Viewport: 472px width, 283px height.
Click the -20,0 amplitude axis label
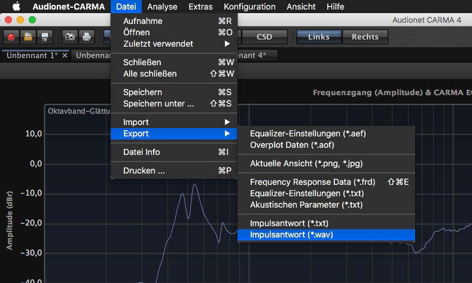[31, 223]
